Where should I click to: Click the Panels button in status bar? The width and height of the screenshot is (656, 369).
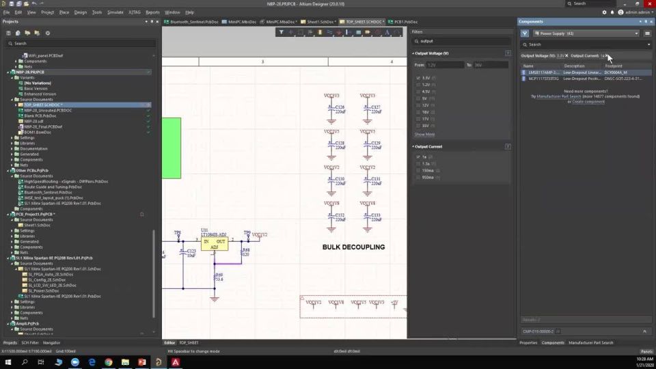646,351
